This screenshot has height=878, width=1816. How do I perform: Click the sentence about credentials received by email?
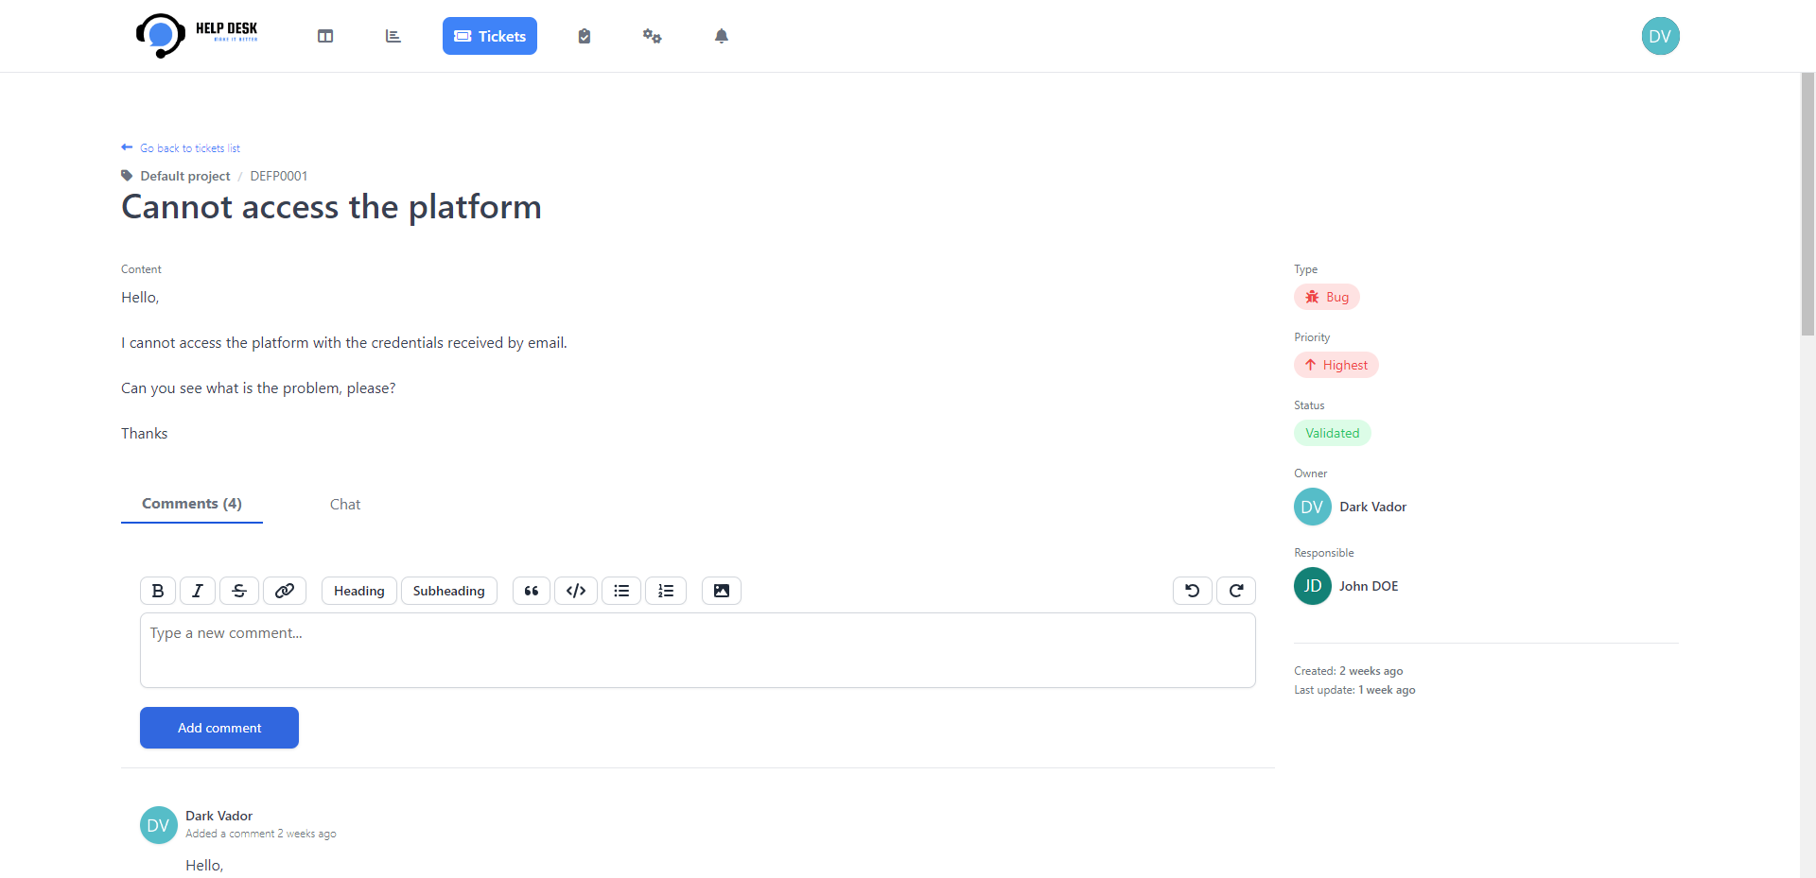344,343
